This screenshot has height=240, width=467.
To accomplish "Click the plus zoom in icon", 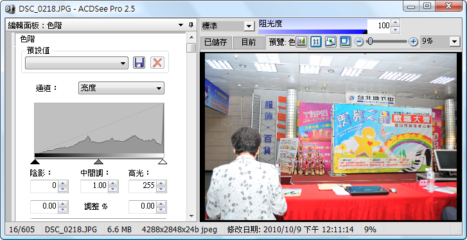I will [413, 42].
